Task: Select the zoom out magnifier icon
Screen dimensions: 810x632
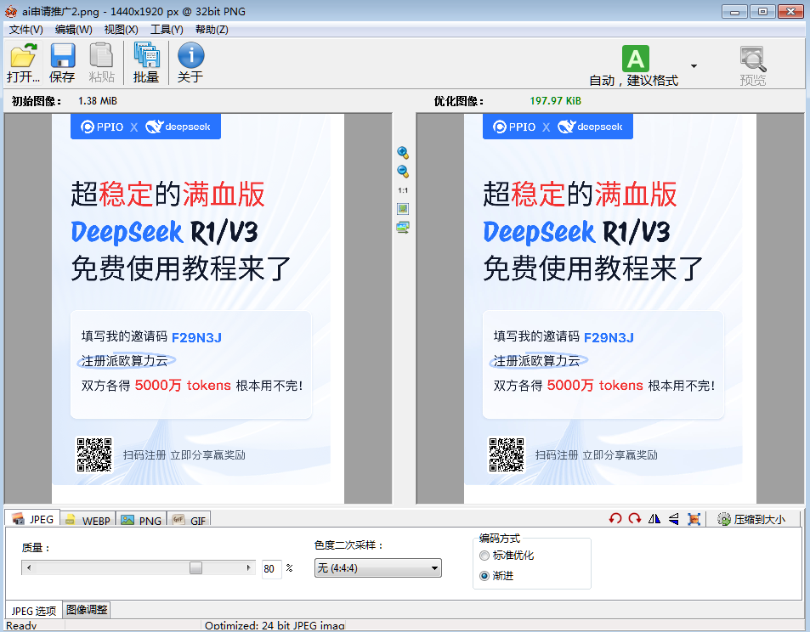Action: coord(403,170)
